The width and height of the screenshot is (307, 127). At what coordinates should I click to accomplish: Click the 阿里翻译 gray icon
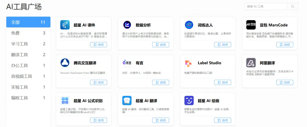point(251,63)
